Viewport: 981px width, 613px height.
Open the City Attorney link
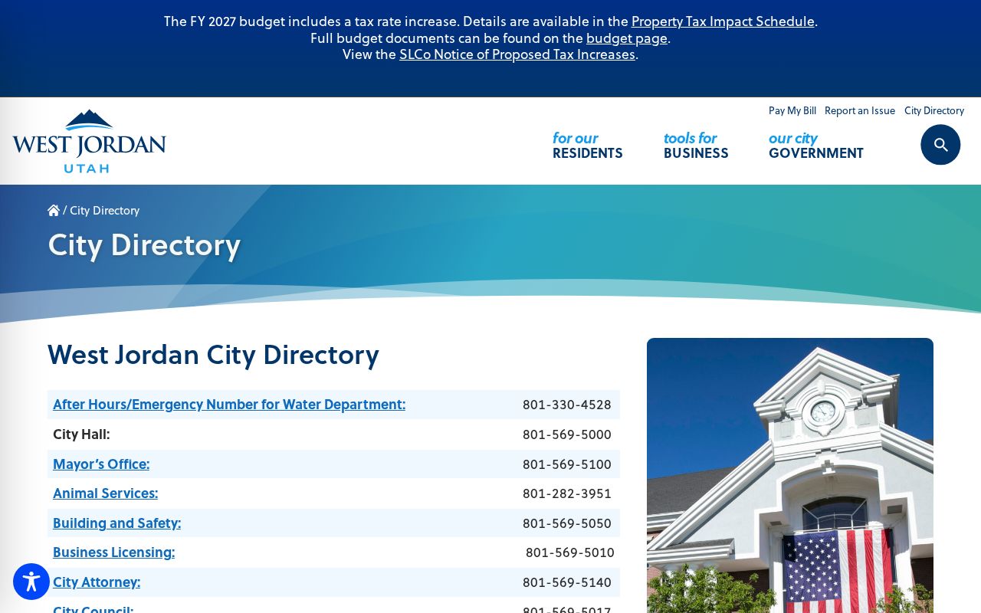click(97, 582)
